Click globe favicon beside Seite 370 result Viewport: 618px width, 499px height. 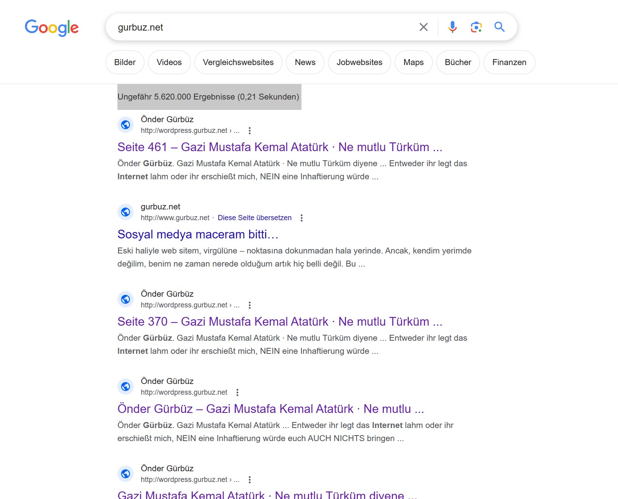(x=126, y=299)
